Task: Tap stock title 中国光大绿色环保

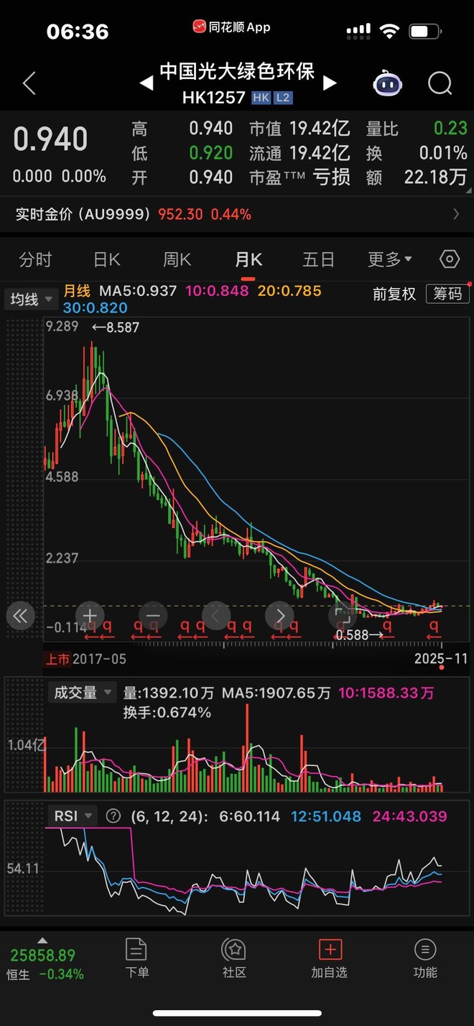Action: click(238, 73)
